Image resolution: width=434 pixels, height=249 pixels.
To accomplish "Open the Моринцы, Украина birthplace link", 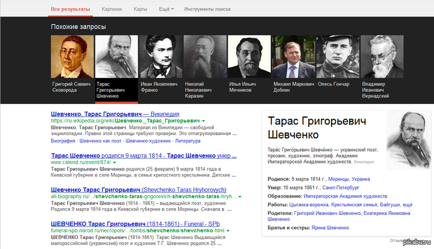I will click(x=349, y=179).
